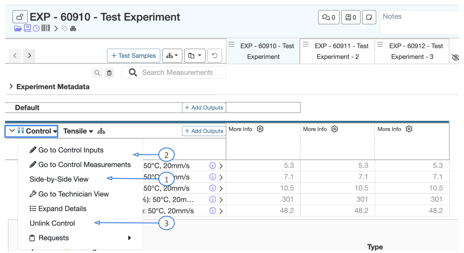Expand the chevron on the 10.5 row
The width and height of the screenshot is (464, 253).
tap(221, 189)
